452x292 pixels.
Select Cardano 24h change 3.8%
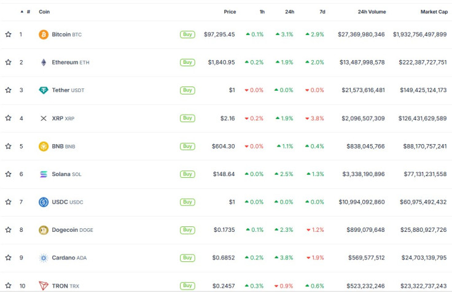click(x=284, y=258)
